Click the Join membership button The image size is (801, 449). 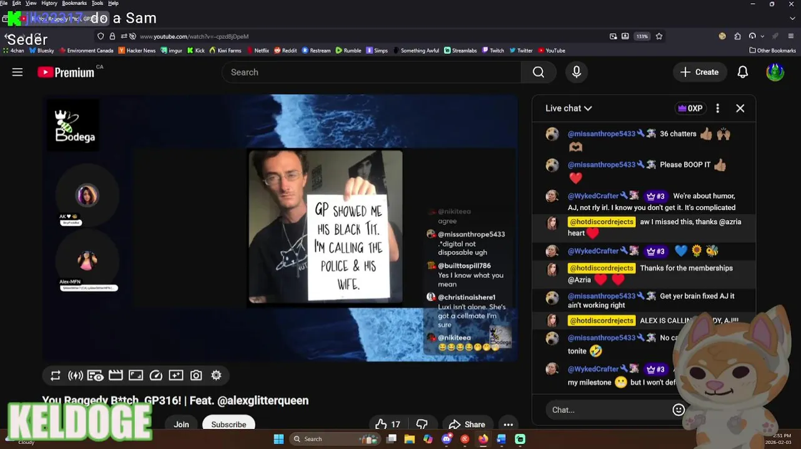point(181,425)
